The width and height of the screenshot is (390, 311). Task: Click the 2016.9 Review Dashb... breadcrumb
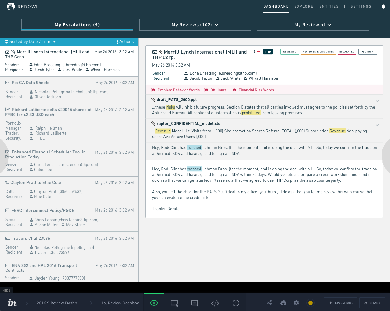pyautogui.click(x=58, y=303)
